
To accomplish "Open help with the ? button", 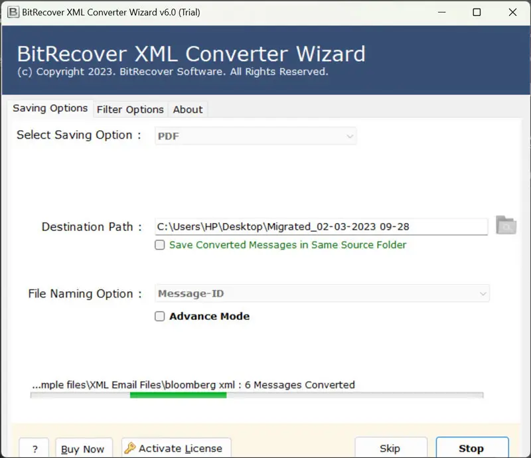I will click(34, 449).
